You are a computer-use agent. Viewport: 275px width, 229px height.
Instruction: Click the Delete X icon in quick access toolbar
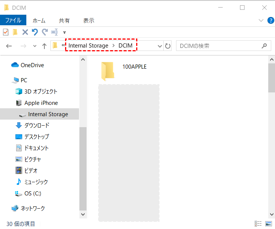25,32
